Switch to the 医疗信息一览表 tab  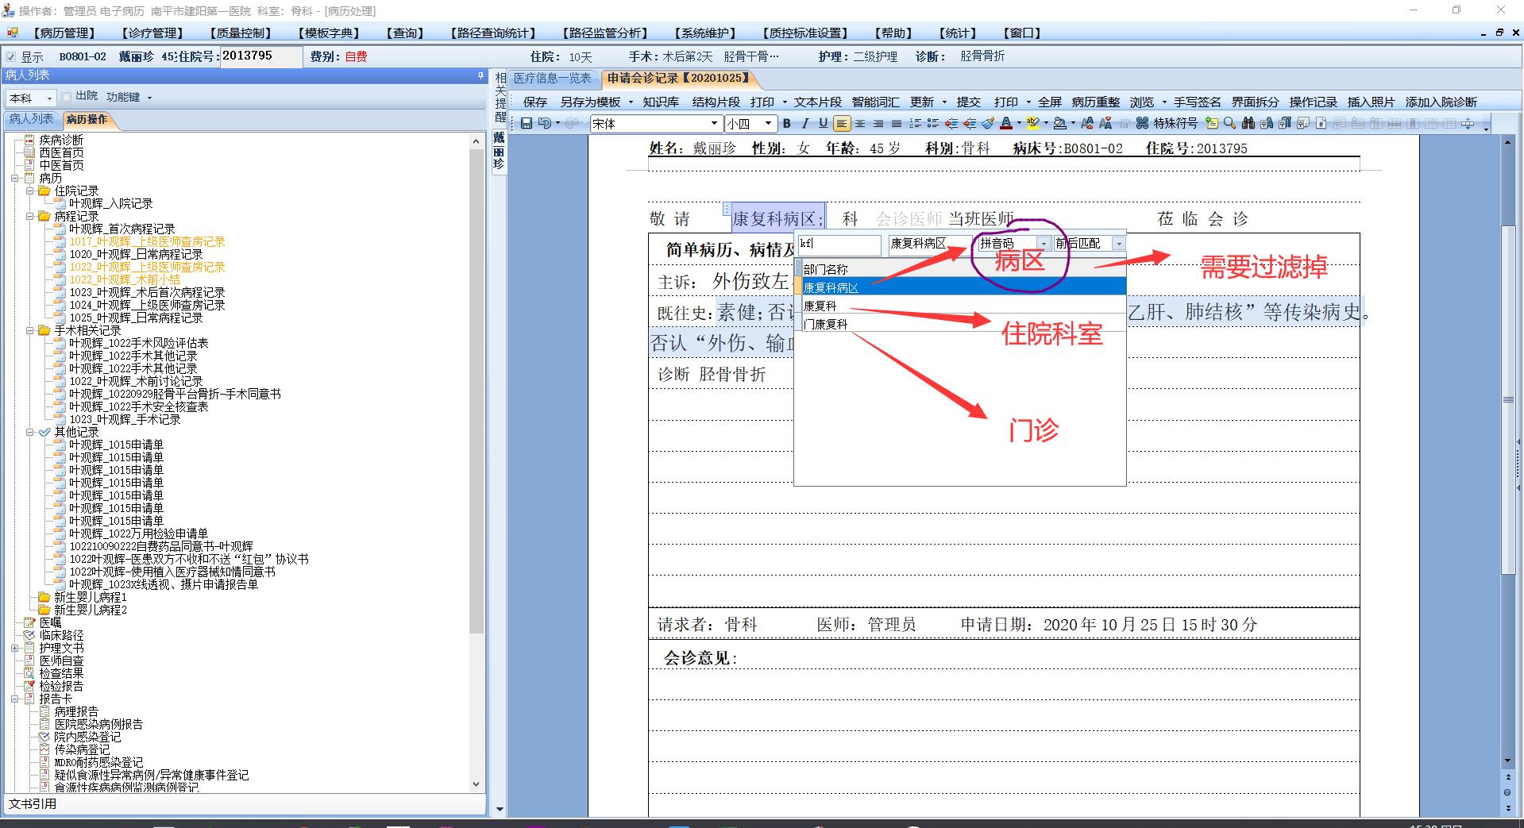[553, 78]
